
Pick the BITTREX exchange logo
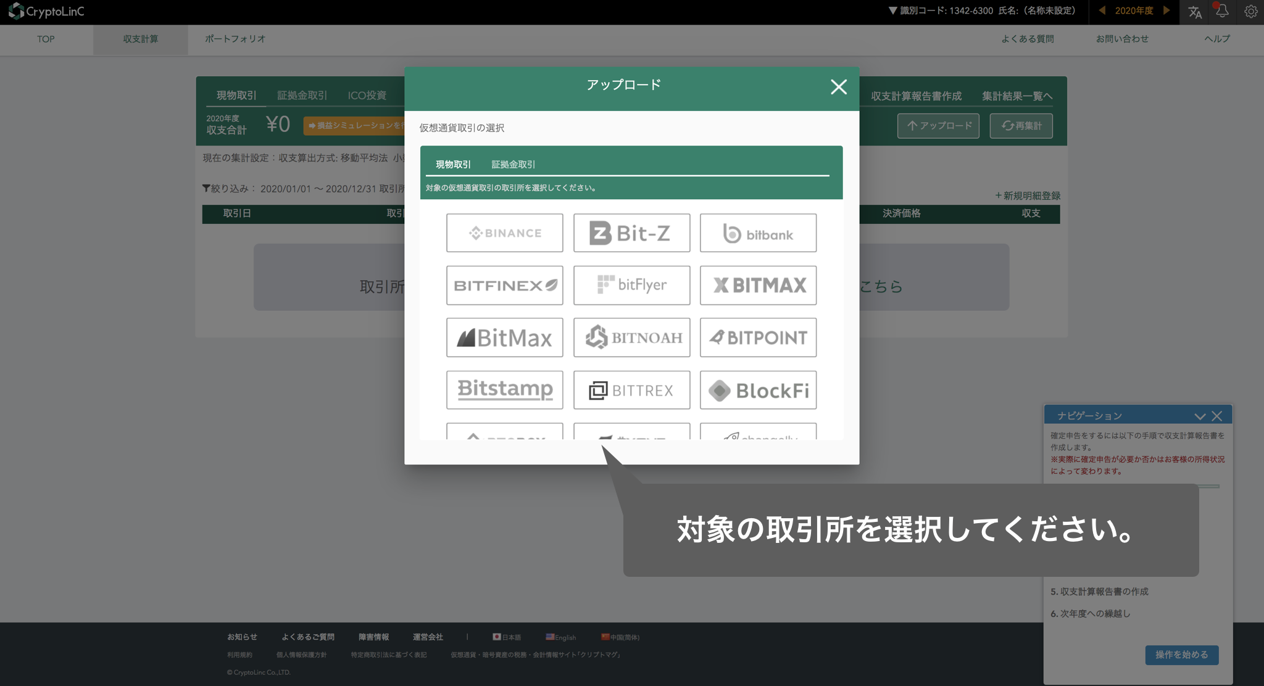coord(631,390)
